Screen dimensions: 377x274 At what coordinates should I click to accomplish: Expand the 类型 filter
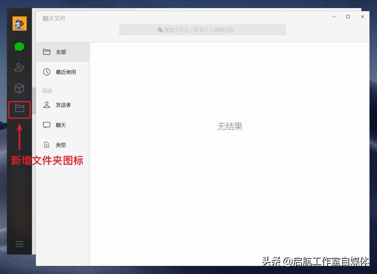coord(60,145)
